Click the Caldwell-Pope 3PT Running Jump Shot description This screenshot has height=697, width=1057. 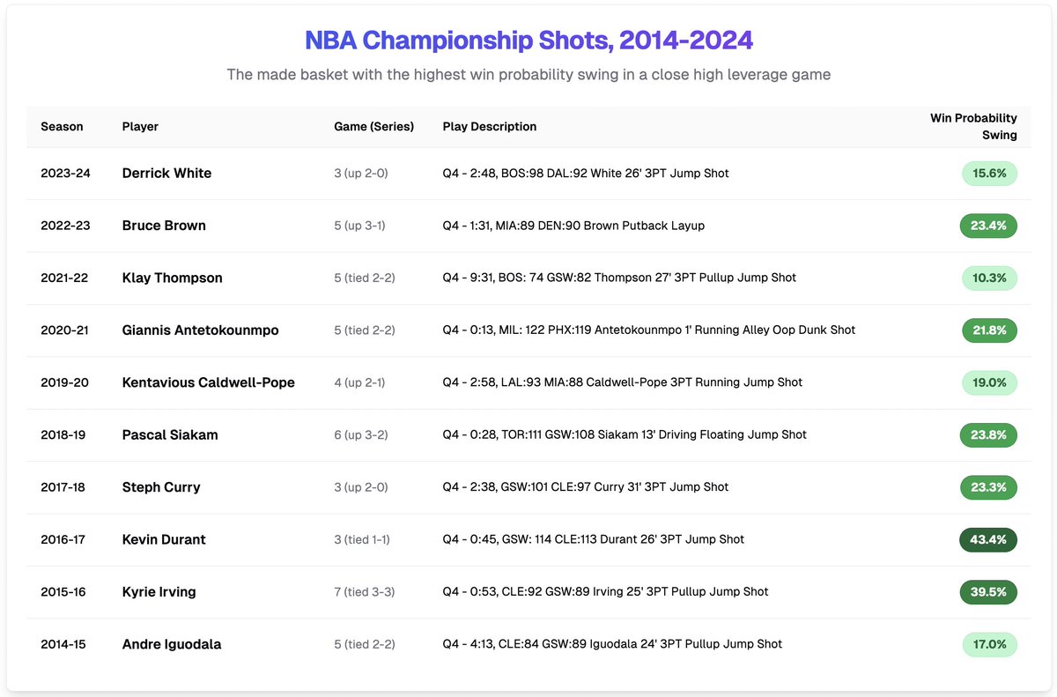623,382
